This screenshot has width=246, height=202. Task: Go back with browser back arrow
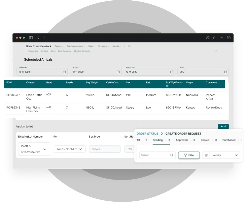click(x=38, y=38)
